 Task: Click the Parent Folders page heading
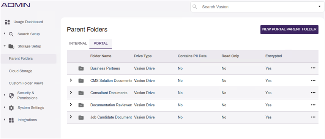(87, 30)
